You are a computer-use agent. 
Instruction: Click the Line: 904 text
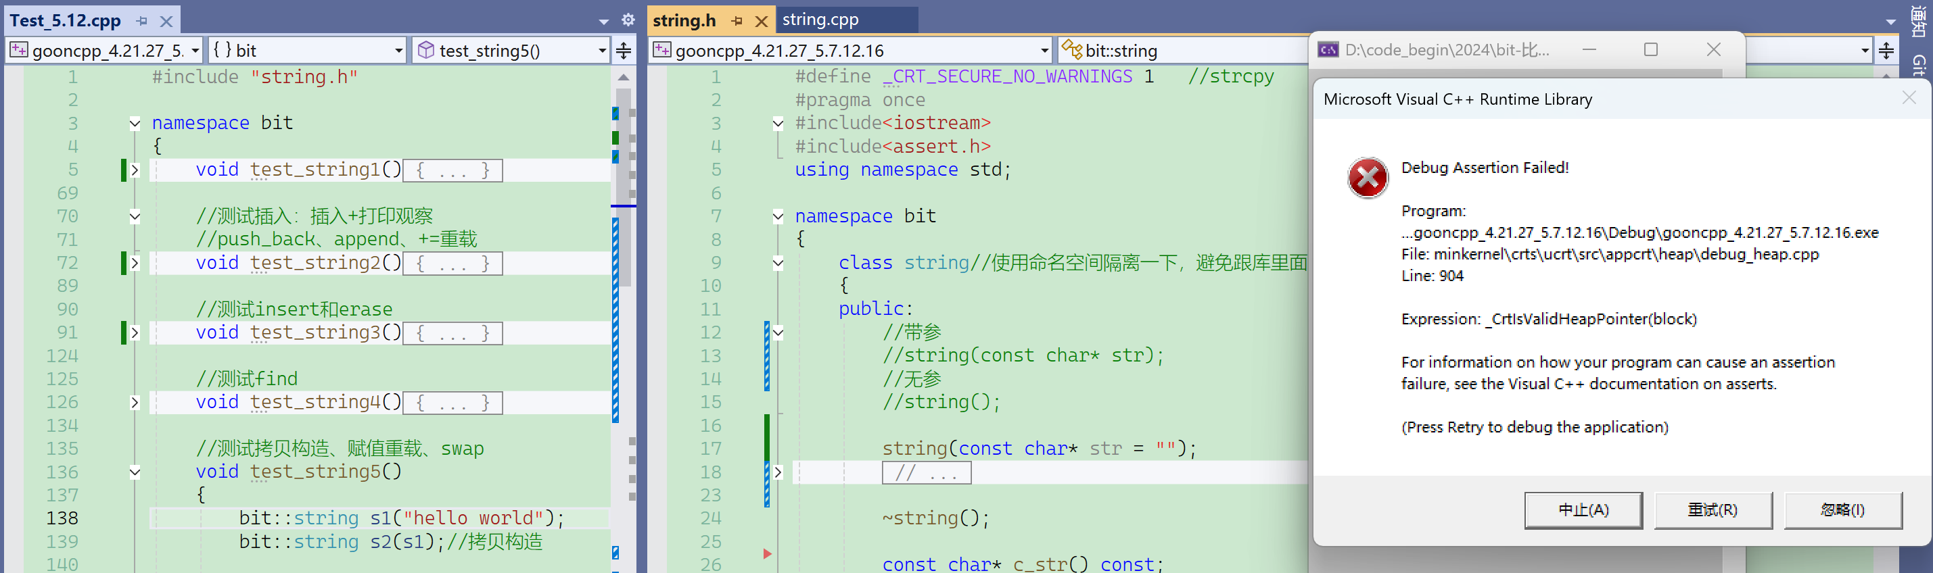pyautogui.click(x=1433, y=275)
